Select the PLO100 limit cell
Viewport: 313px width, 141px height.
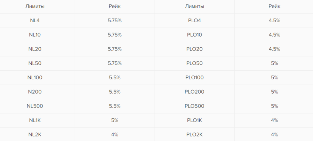(x=194, y=78)
